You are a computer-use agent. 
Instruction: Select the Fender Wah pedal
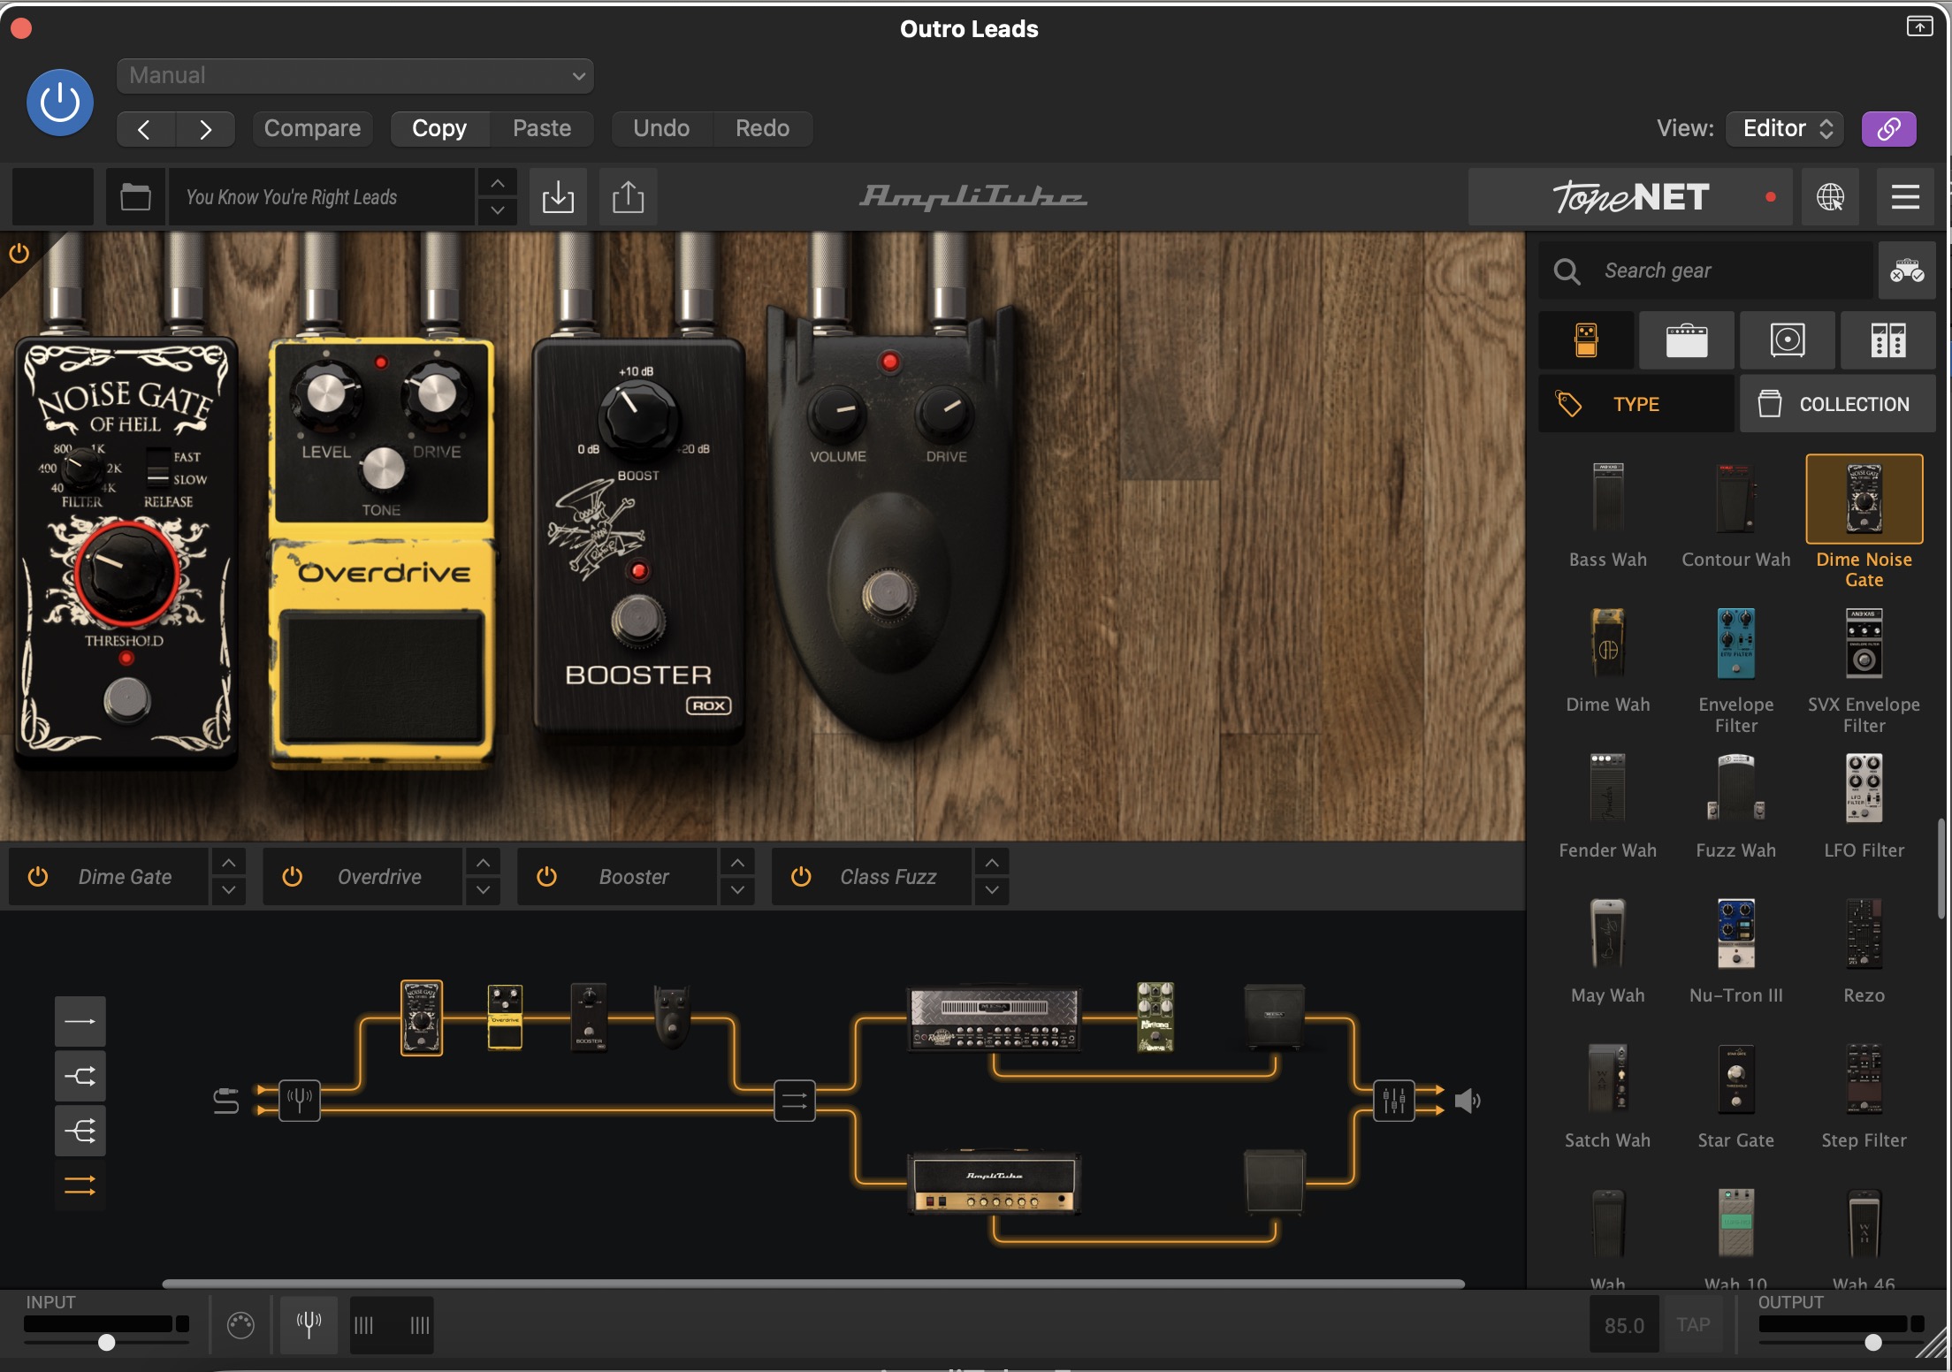pos(1608,804)
